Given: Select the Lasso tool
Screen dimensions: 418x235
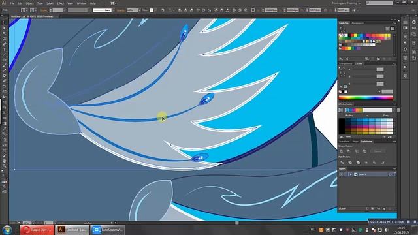Looking at the screenshot, I should (4, 39).
